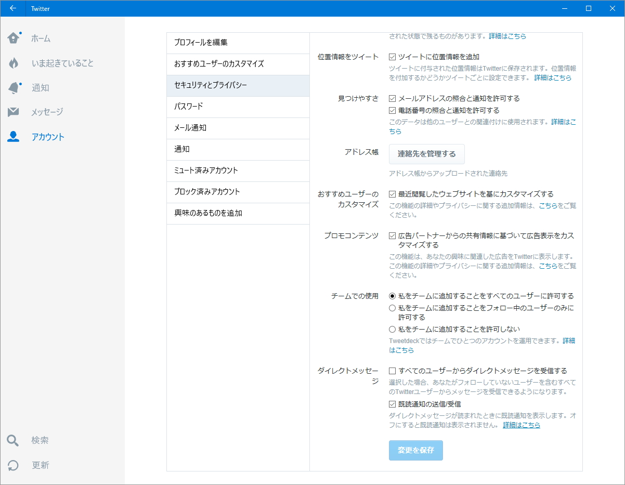
Task: Click the 変更を保存 save button
Action: click(x=415, y=450)
